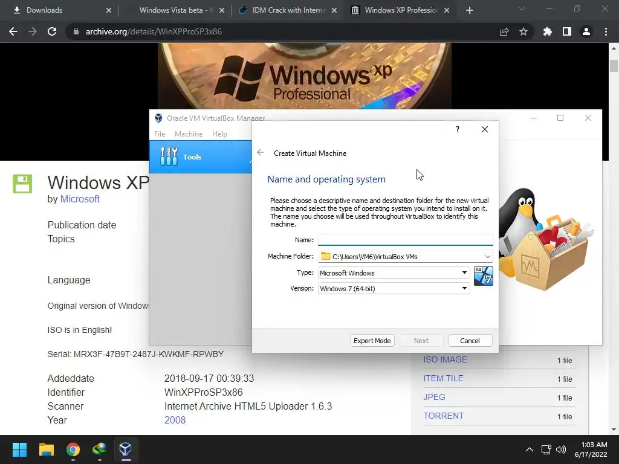Click the site lock icon in address bar
The height and width of the screenshot is (464, 619).
[76, 31]
